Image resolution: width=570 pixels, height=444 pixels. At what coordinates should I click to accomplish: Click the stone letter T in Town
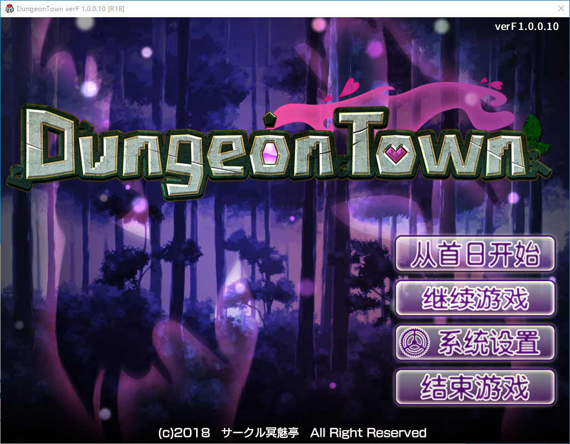pyautogui.click(x=362, y=142)
